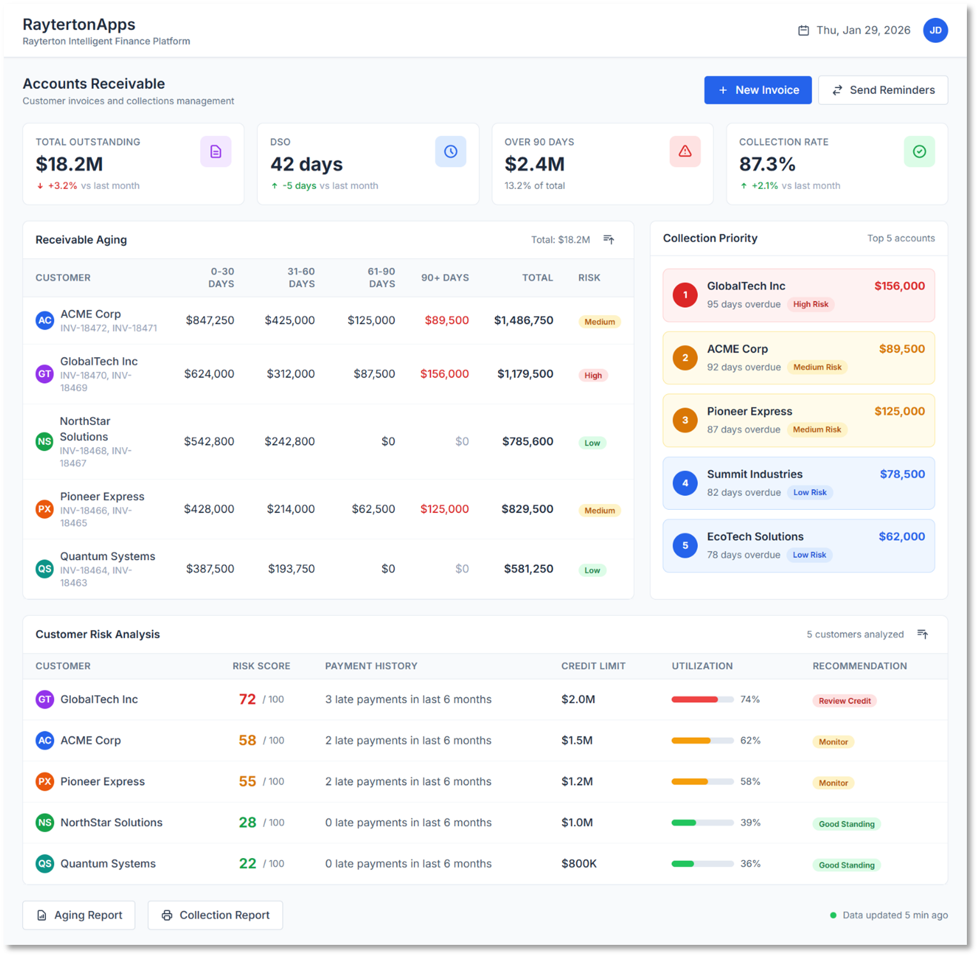The height and width of the screenshot is (957, 979).
Task: Open the JD user avatar
Action: [935, 30]
